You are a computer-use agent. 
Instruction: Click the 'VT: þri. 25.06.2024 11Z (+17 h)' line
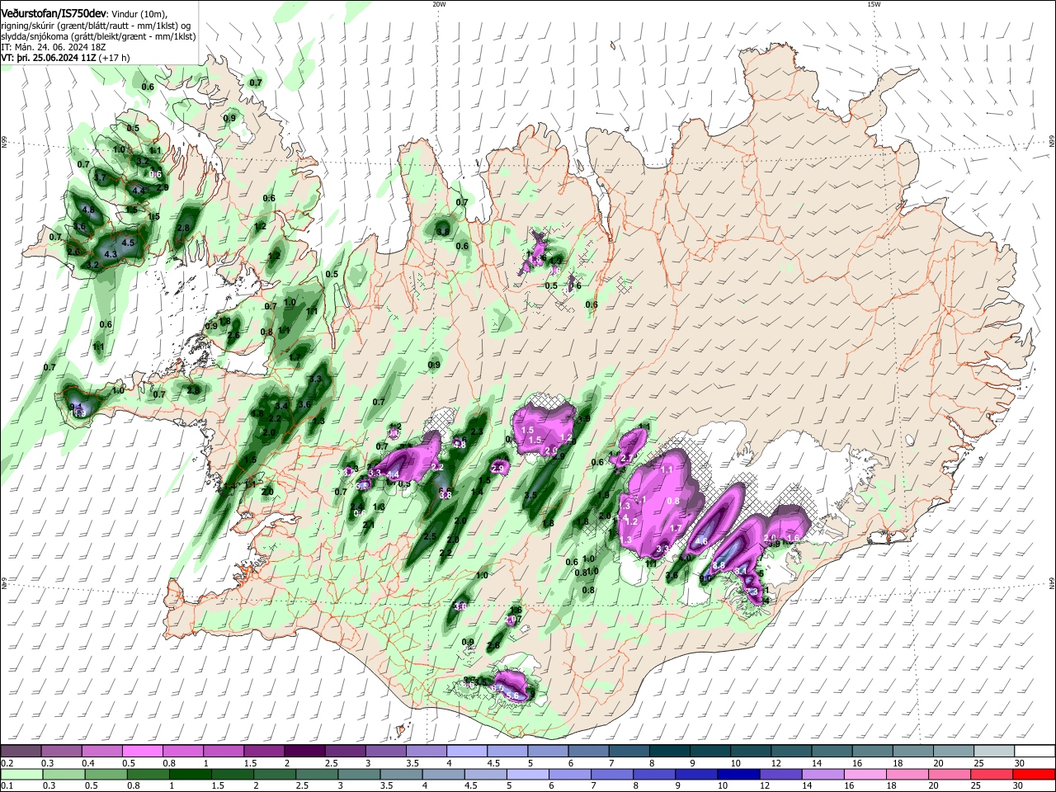point(65,59)
